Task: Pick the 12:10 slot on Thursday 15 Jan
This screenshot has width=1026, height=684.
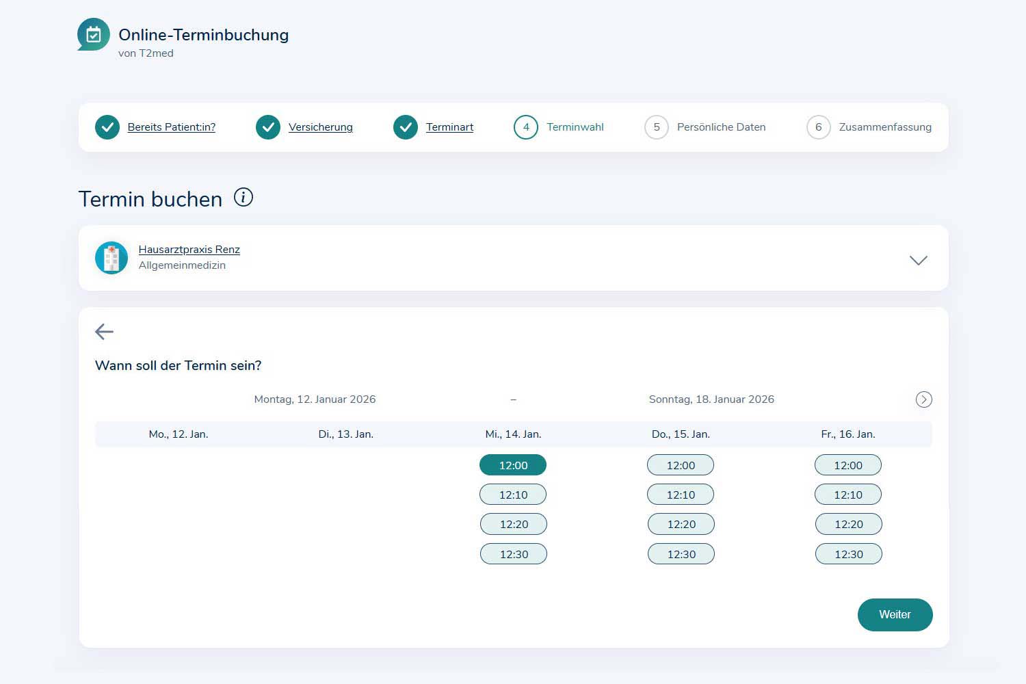Action: pyautogui.click(x=681, y=495)
